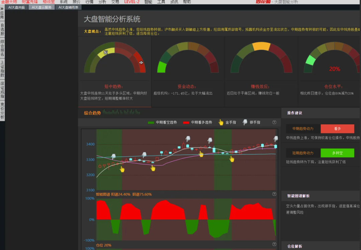Expand the left sidebar double-arrow

point(2,8)
